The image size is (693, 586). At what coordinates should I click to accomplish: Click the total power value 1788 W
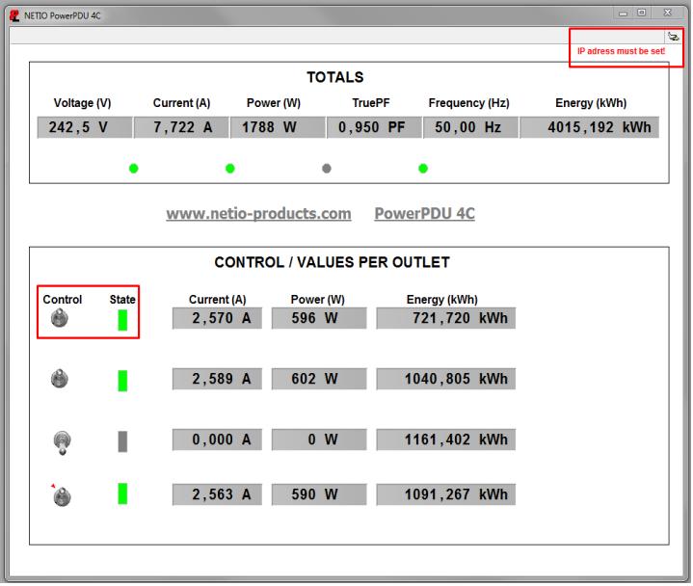tap(278, 128)
